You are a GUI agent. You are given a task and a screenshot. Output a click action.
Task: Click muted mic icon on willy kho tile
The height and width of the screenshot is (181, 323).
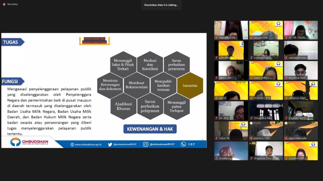coord(216,58)
